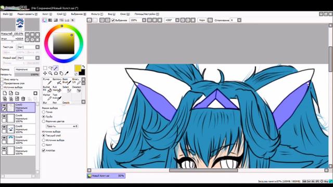Open the 150% zoom level dropdown
The image size is (333, 187).
144,20
